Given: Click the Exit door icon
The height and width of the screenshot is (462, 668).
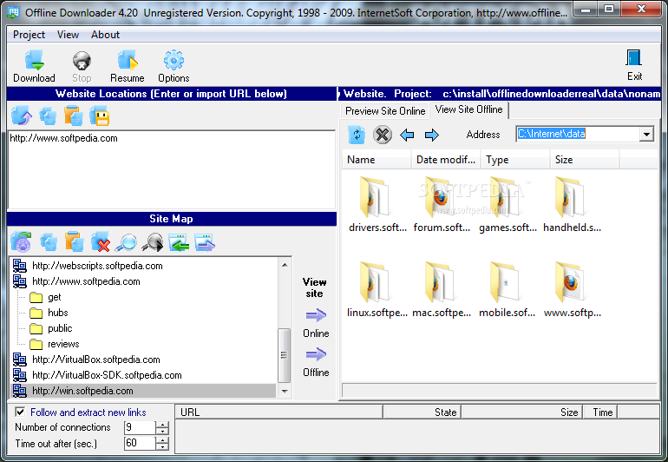Looking at the screenshot, I should click(x=634, y=58).
